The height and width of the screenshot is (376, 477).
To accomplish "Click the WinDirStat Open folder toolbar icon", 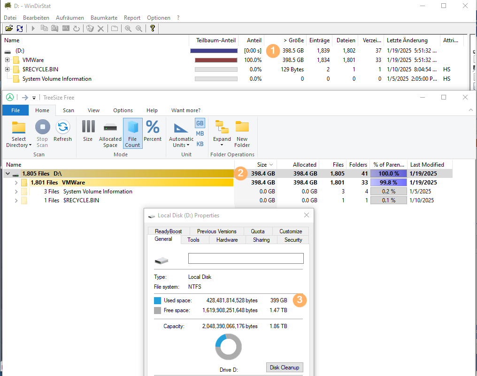I will point(9,28).
